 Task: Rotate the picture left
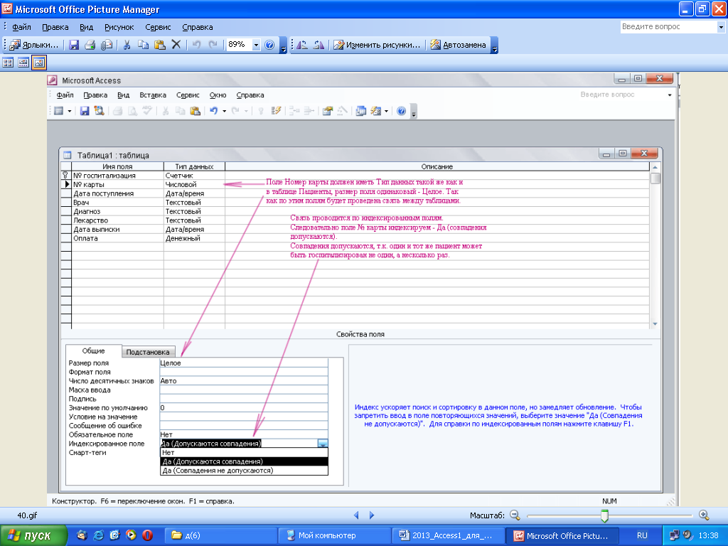point(301,45)
